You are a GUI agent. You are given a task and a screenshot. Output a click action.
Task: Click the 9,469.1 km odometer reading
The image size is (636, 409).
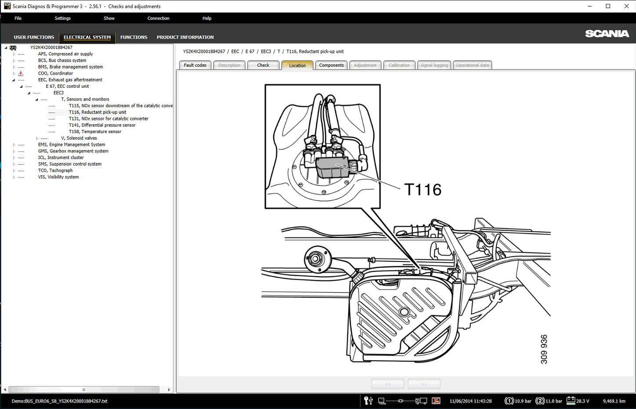614,401
